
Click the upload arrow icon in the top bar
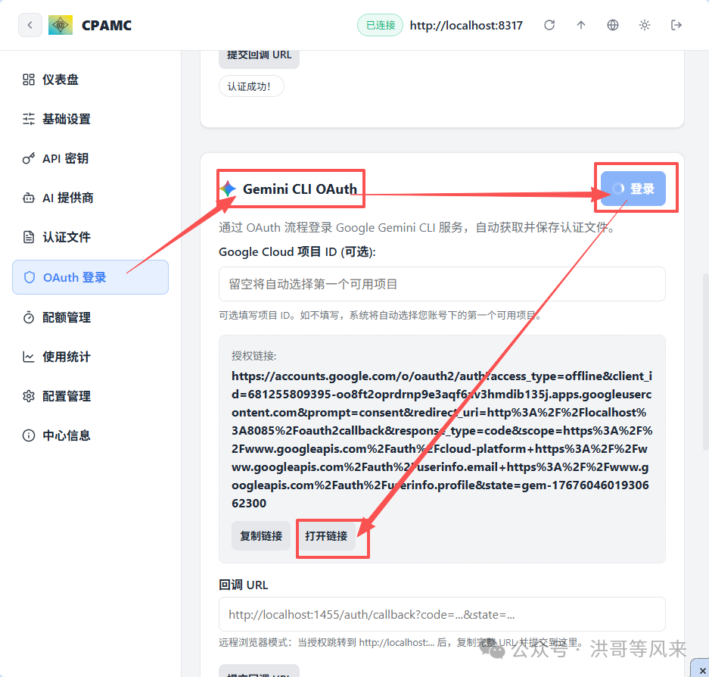[581, 24]
